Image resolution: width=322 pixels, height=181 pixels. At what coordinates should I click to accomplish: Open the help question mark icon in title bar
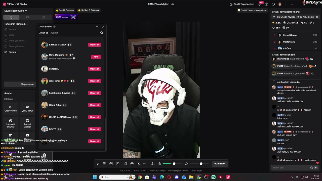click(266, 4)
